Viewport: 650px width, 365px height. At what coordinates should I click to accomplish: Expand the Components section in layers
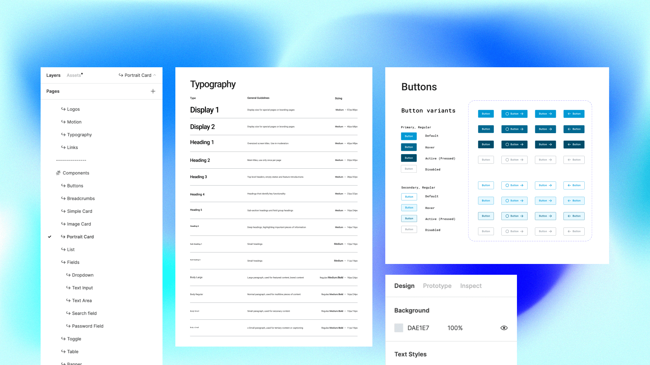[76, 173]
